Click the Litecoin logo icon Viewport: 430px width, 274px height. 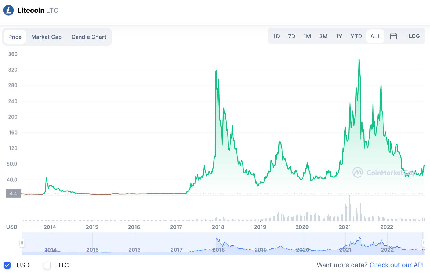pyautogui.click(x=9, y=10)
